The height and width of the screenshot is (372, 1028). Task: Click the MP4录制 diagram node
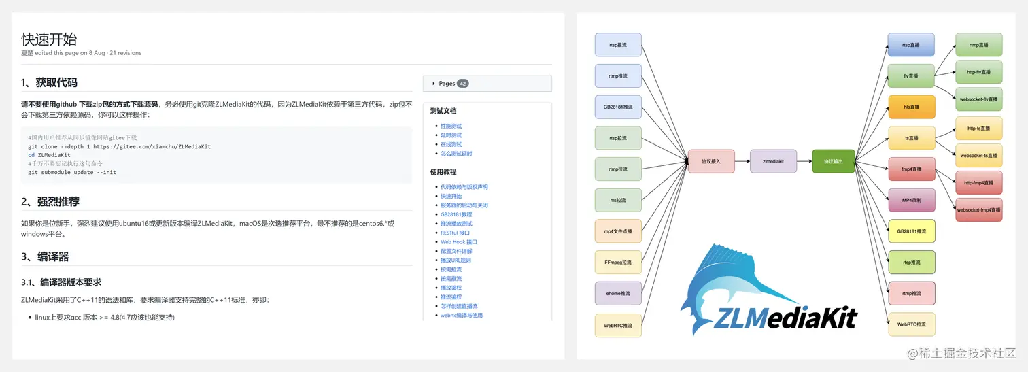tap(912, 200)
